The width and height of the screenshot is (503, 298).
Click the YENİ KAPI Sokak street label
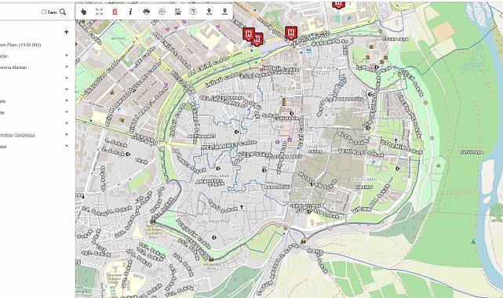coord(360,153)
